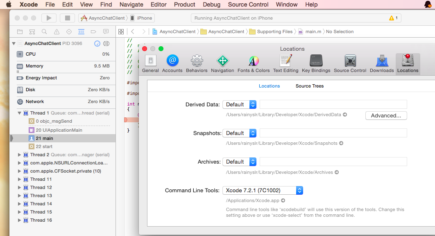Go back in editor history
This screenshot has height=236, width=435.
click(133, 31)
